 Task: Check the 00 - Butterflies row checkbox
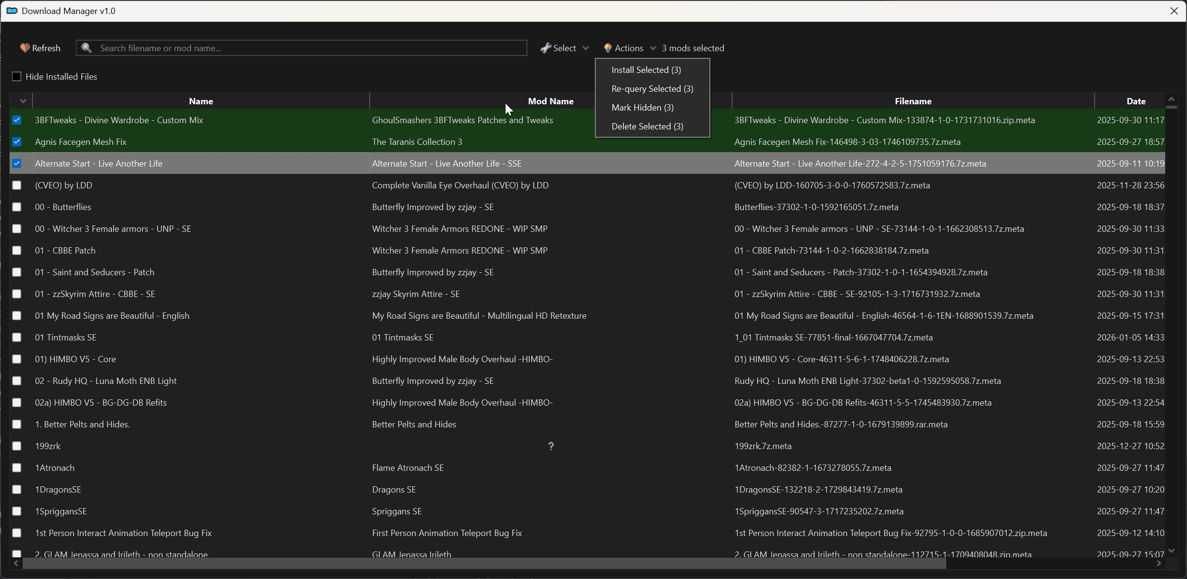pos(17,207)
